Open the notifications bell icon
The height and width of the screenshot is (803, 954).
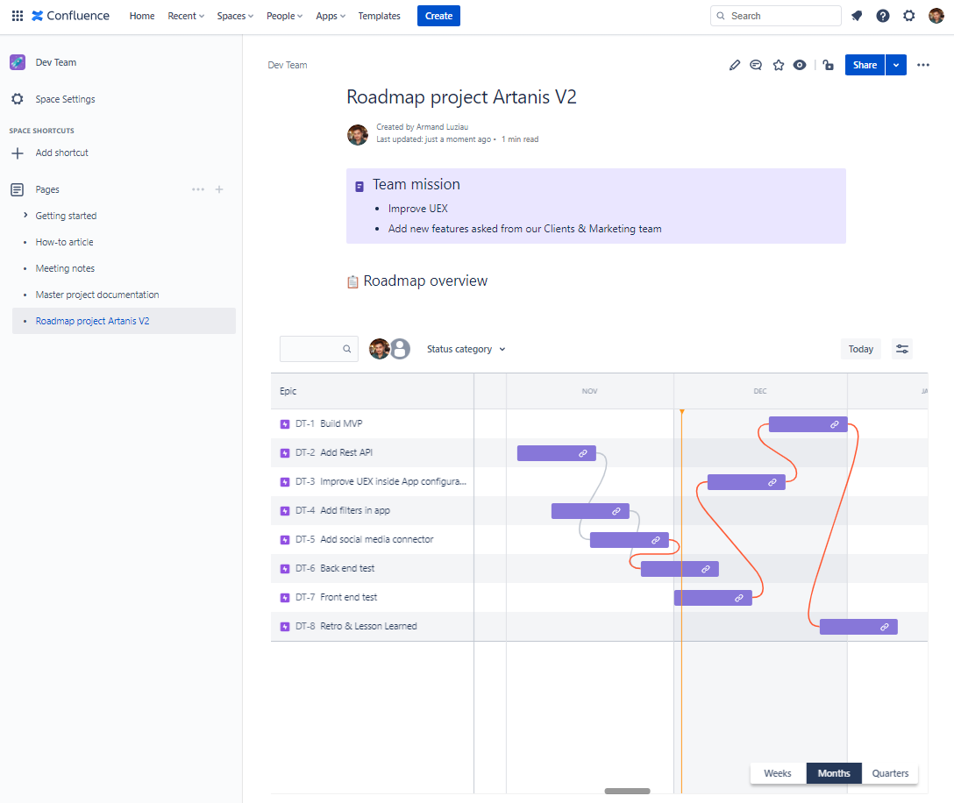(857, 16)
